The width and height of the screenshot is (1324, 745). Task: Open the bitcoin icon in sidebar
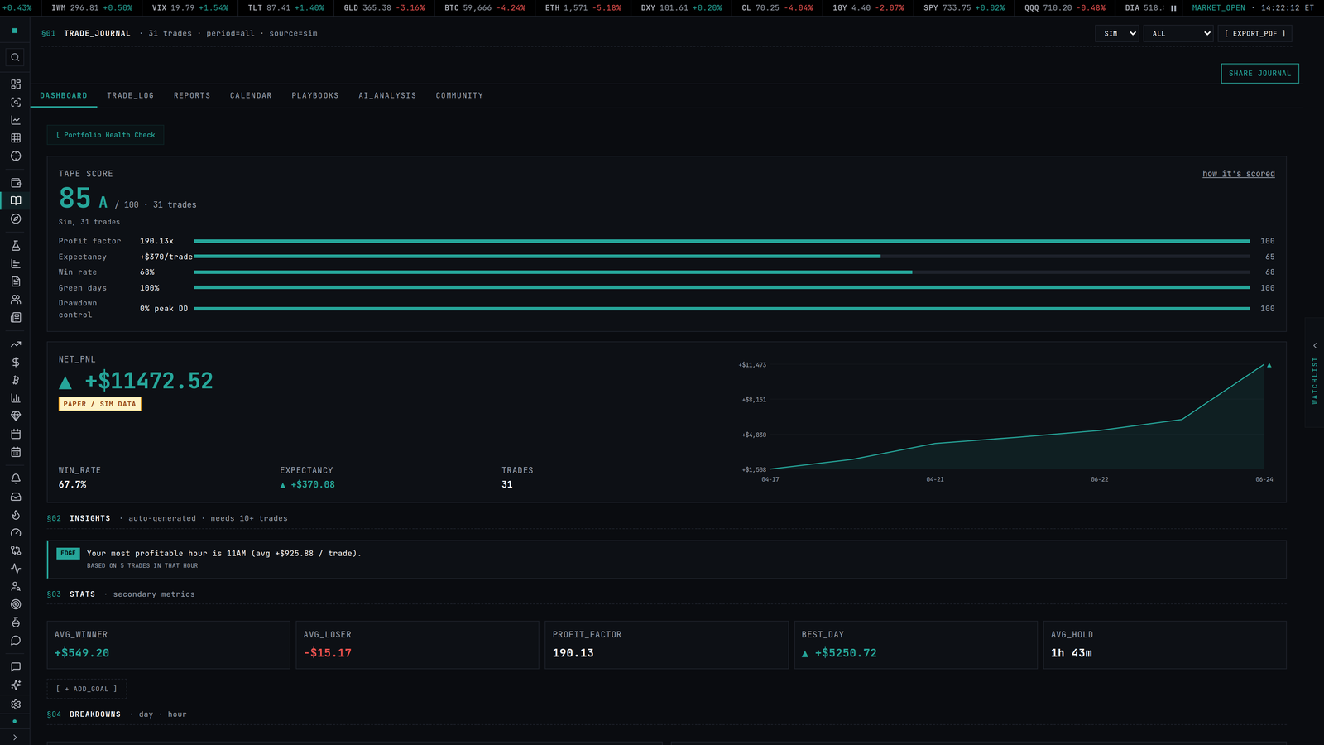click(x=15, y=381)
